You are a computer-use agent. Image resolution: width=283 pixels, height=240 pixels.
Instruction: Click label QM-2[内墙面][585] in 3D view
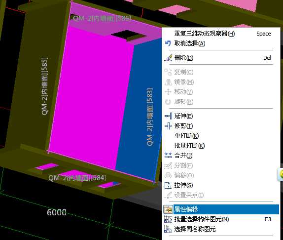point(44,86)
